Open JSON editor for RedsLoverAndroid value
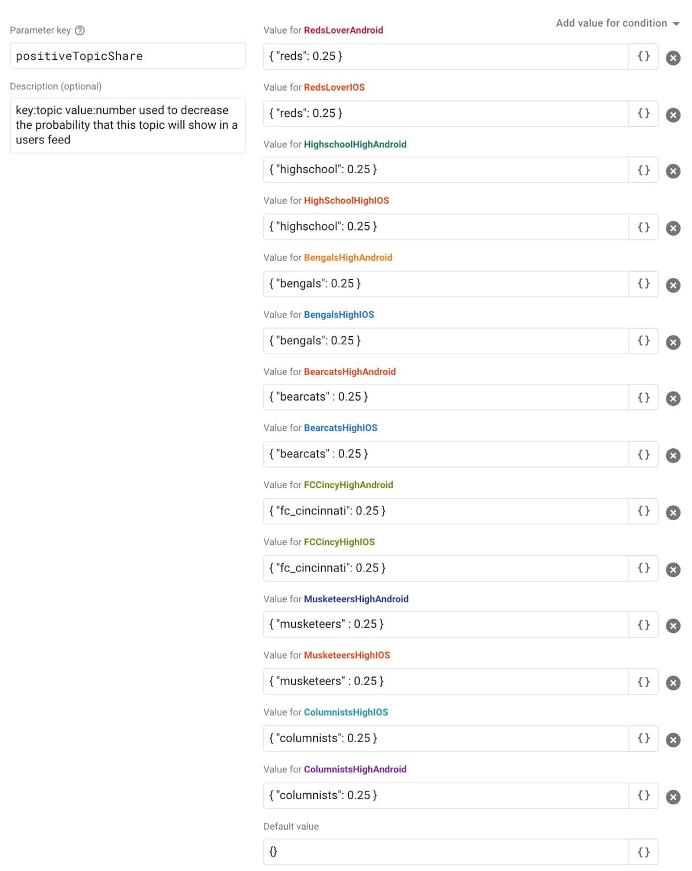 click(x=643, y=56)
